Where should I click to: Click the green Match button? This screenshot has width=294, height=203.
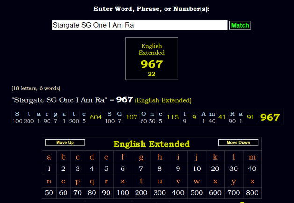pyautogui.click(x=240, y=25)
